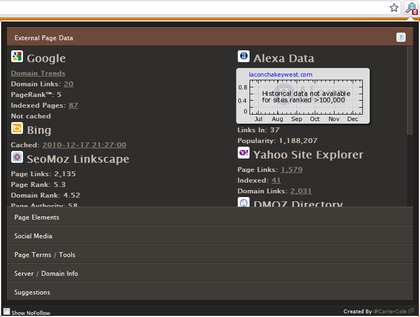Viewport: 420px width, 317px height.
Task: Expand the Server / Domain Info section
Action: (209, 273)
